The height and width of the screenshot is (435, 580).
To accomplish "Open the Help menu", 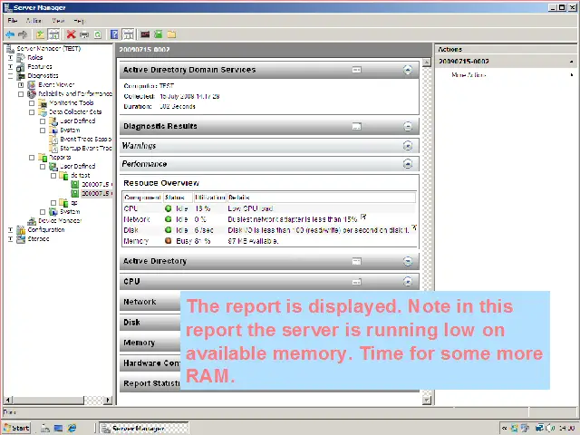I will (x=79, y=21).
